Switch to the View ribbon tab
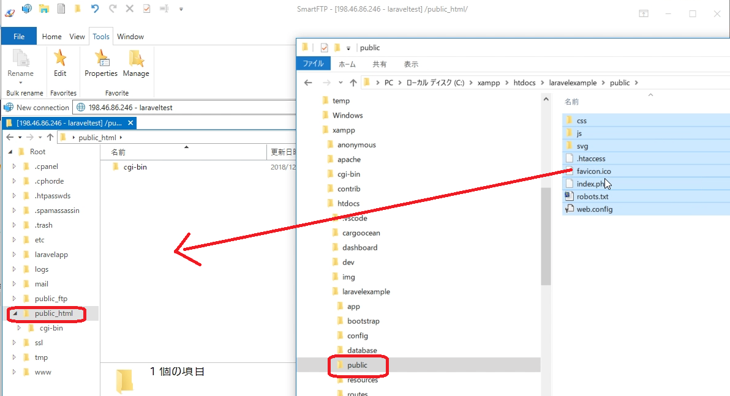The image size is (730, 396). coord(77,36)
